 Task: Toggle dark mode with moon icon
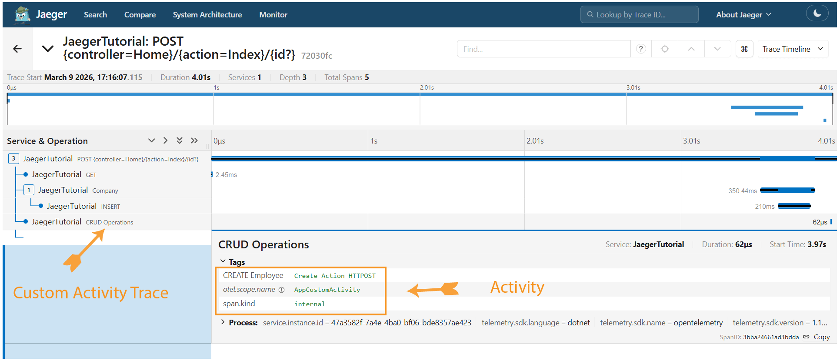point(817,13)
